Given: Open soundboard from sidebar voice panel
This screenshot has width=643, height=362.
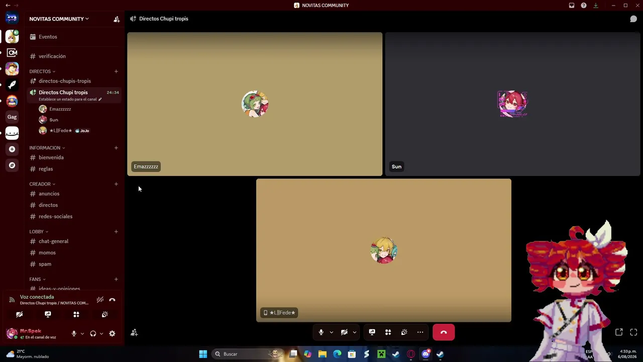Looking at the screenshot, I should click(104, 314).
